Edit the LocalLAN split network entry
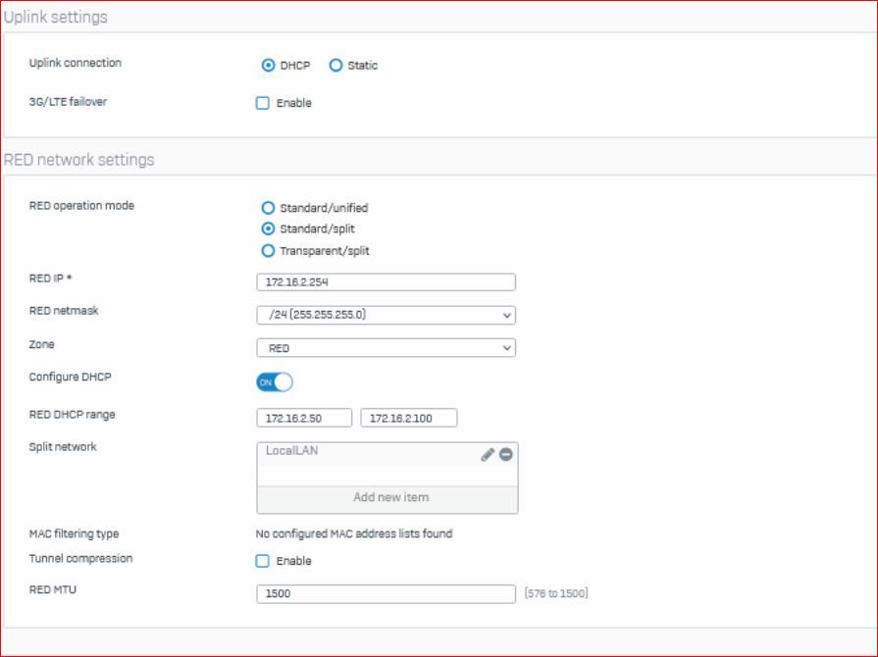Viewport: 878px width, 657px height. click(x=488, y=454)
